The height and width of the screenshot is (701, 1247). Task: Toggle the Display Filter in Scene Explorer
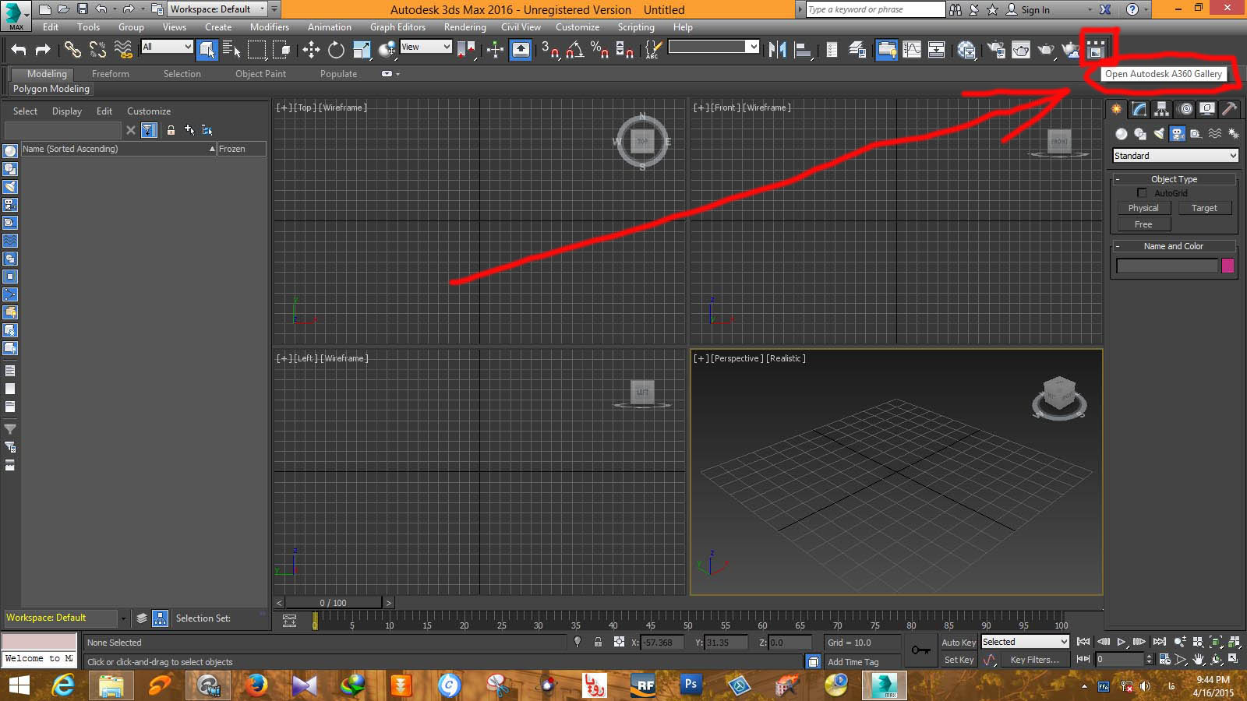click(149, 130)
